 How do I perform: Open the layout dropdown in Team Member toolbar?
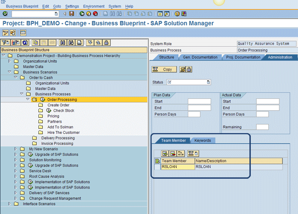(193, 153)
